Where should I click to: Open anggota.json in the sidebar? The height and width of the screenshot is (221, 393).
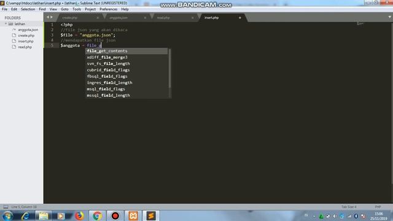coord(28,29)
